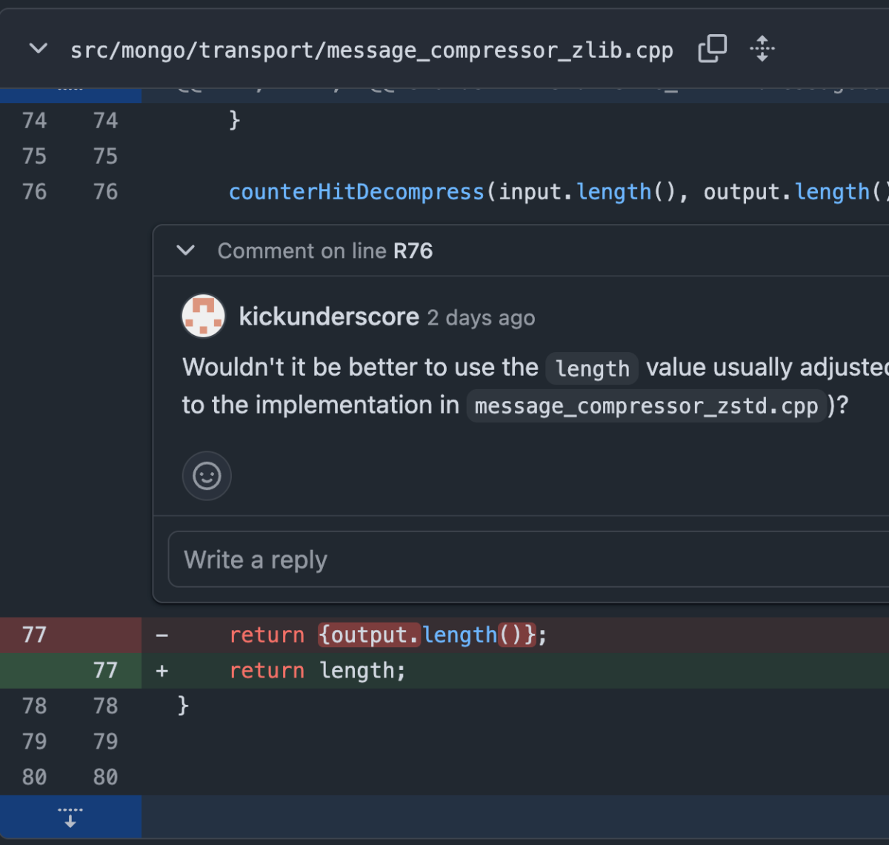Click the old line number 76

[x=34, y=192]
